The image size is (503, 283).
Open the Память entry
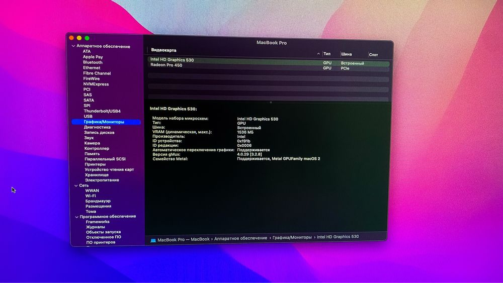point(92,154)
